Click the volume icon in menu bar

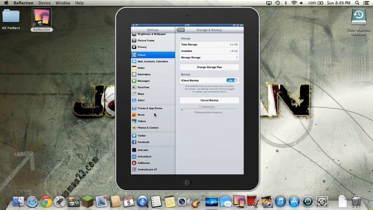[x=302, y=3]
